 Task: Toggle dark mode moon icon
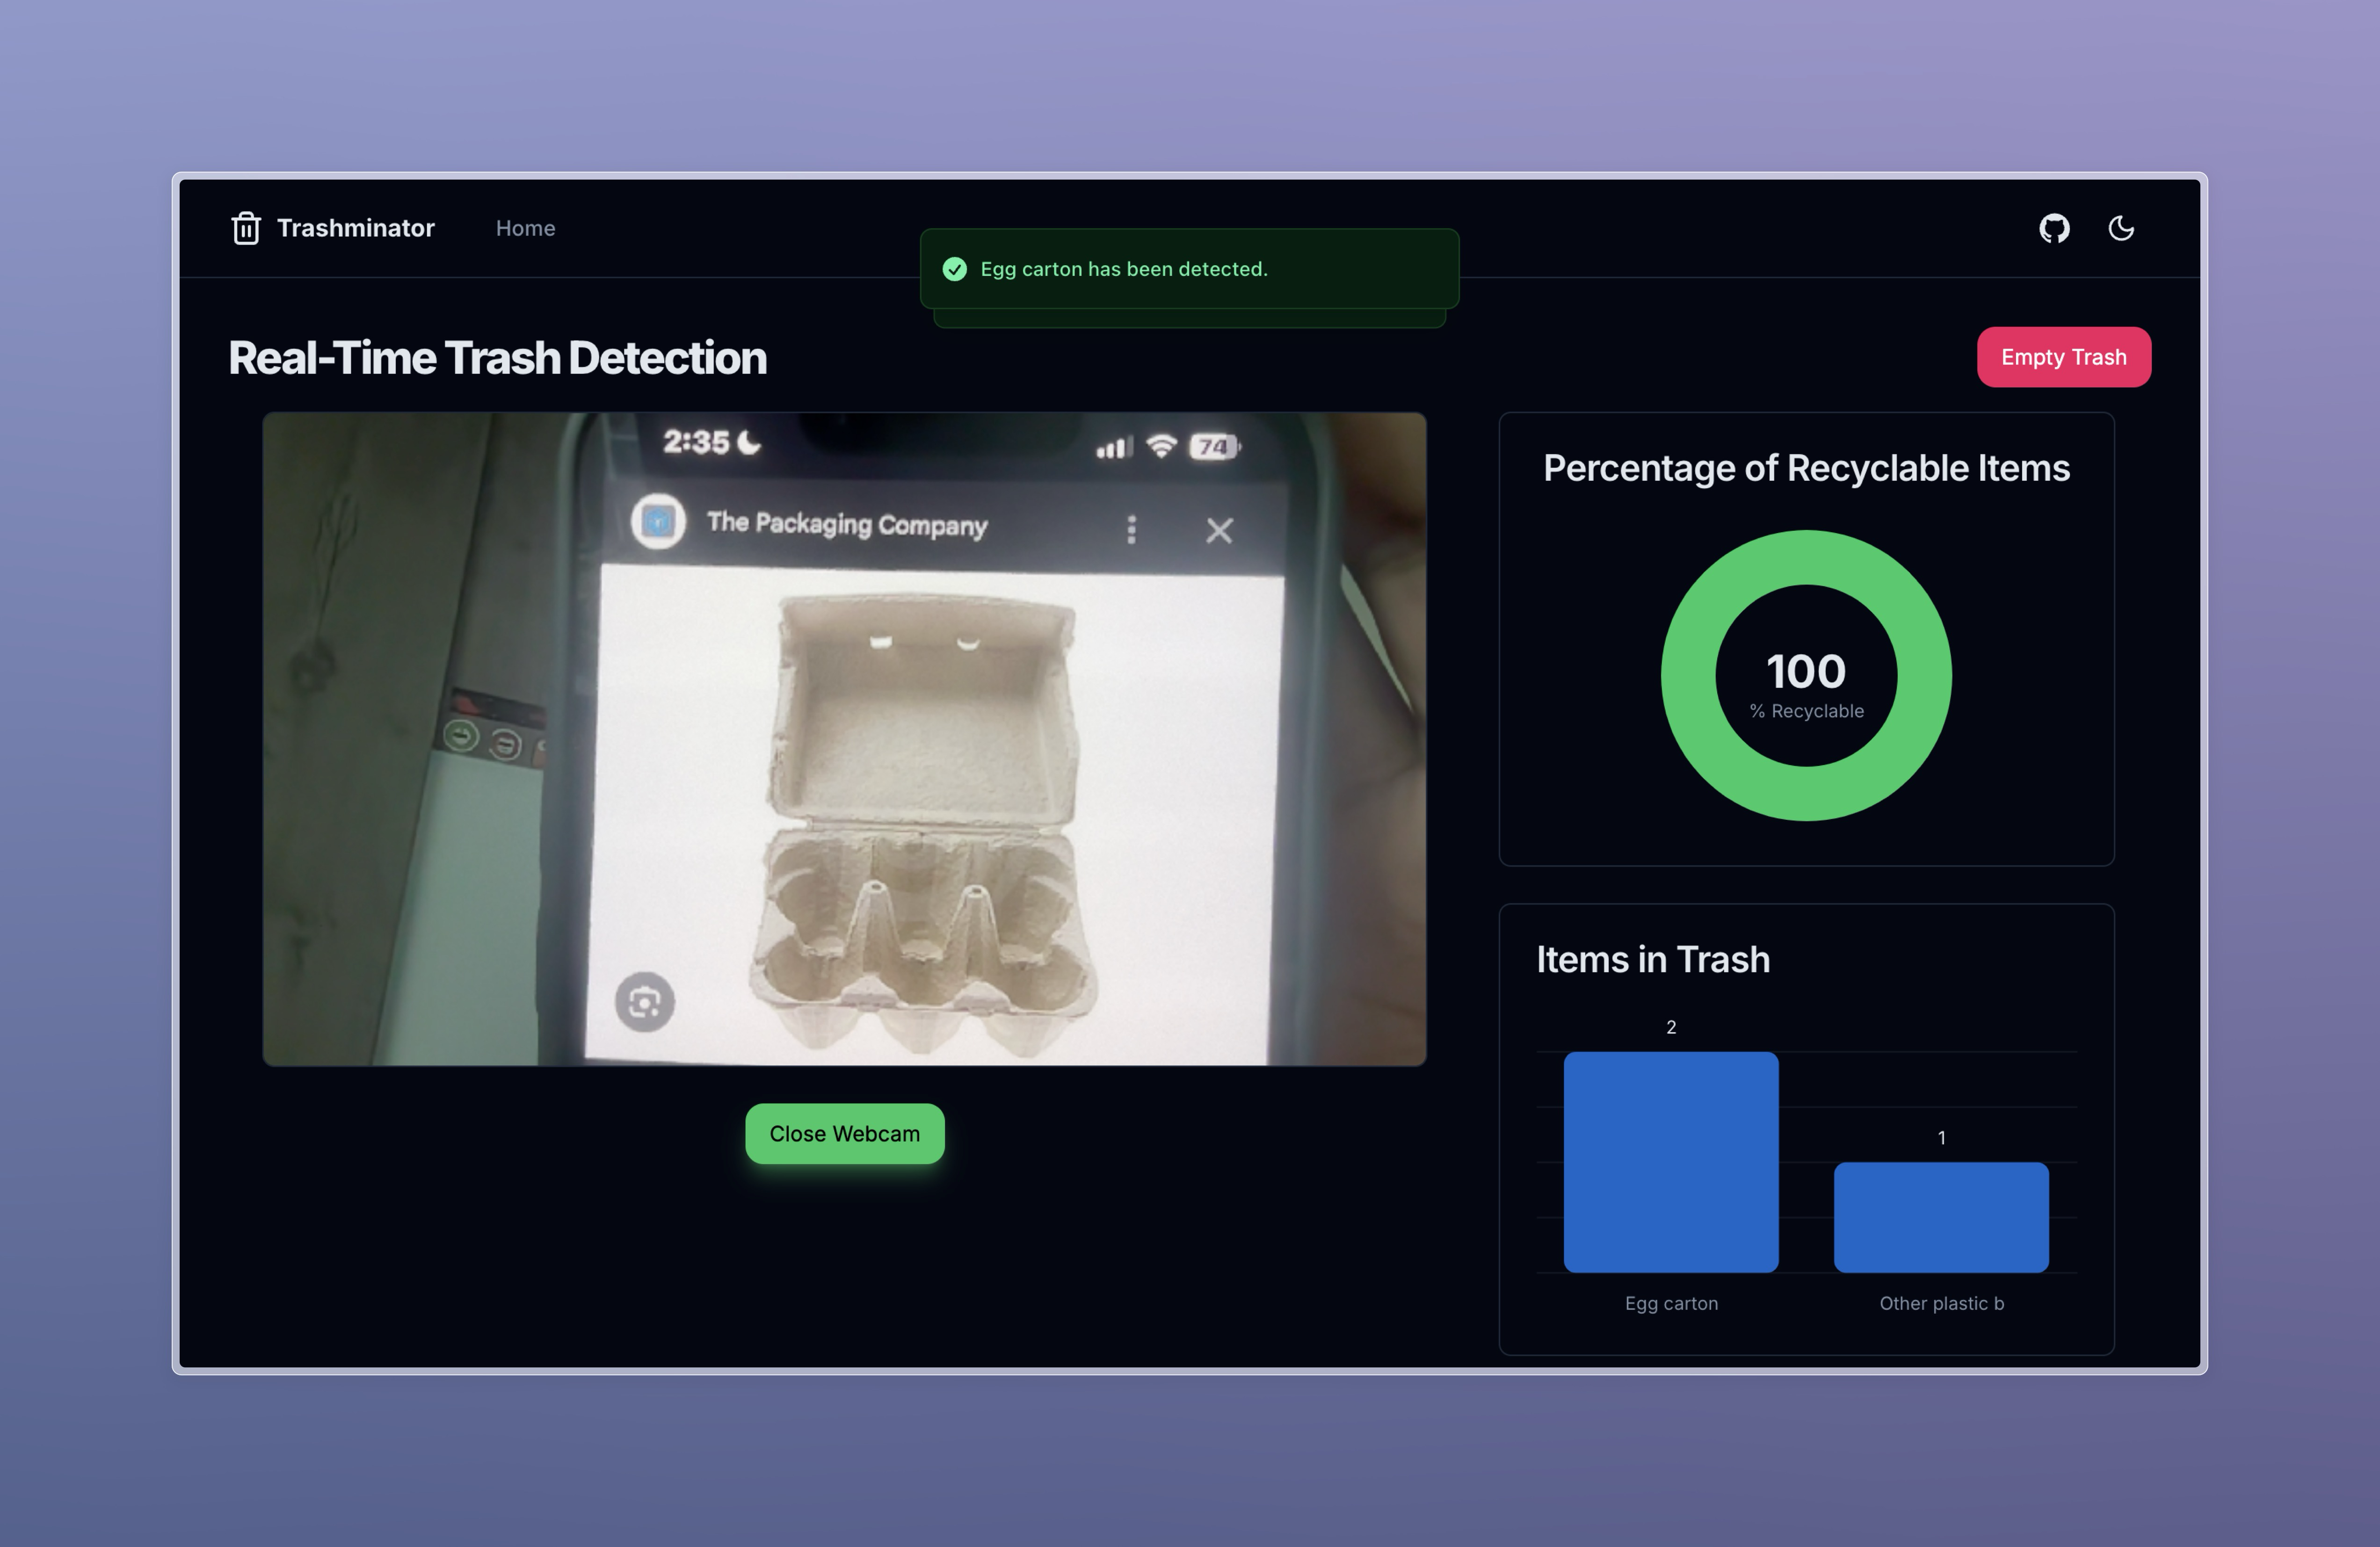(2121, 228)
